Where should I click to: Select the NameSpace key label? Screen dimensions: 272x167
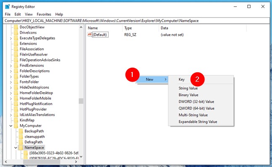[34, 148]
